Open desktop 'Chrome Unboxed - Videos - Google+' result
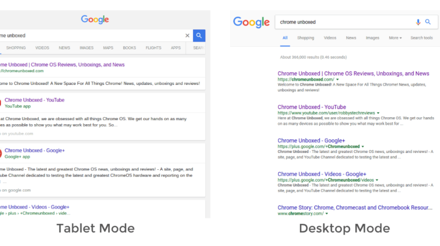Viewport: 440px width, 246px height. click(321, 174)
